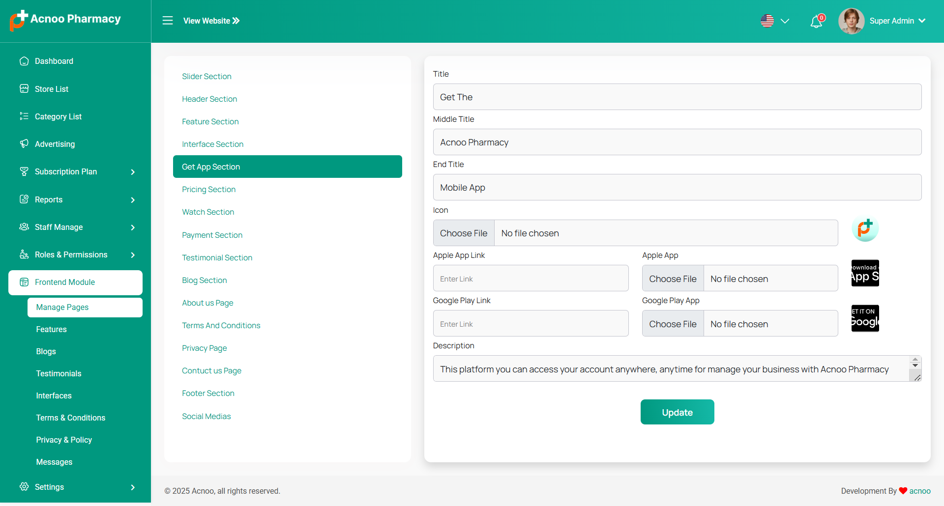
Task: Click the Category List icon
Action: click(x=24, y=116)
